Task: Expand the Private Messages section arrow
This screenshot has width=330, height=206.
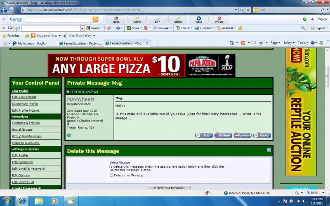Action: tap(40, 188)
